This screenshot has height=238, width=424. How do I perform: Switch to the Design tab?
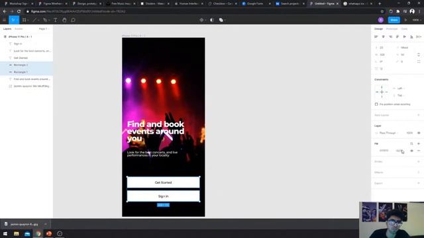pyautogui.click(x=378, y=29)
